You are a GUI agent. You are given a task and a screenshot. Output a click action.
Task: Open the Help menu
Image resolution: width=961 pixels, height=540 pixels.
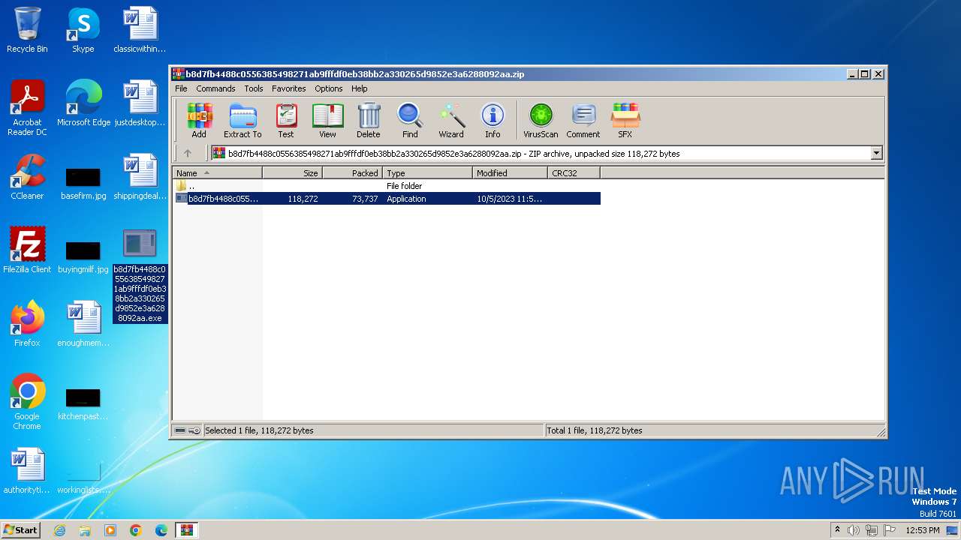tap(360, 88)
